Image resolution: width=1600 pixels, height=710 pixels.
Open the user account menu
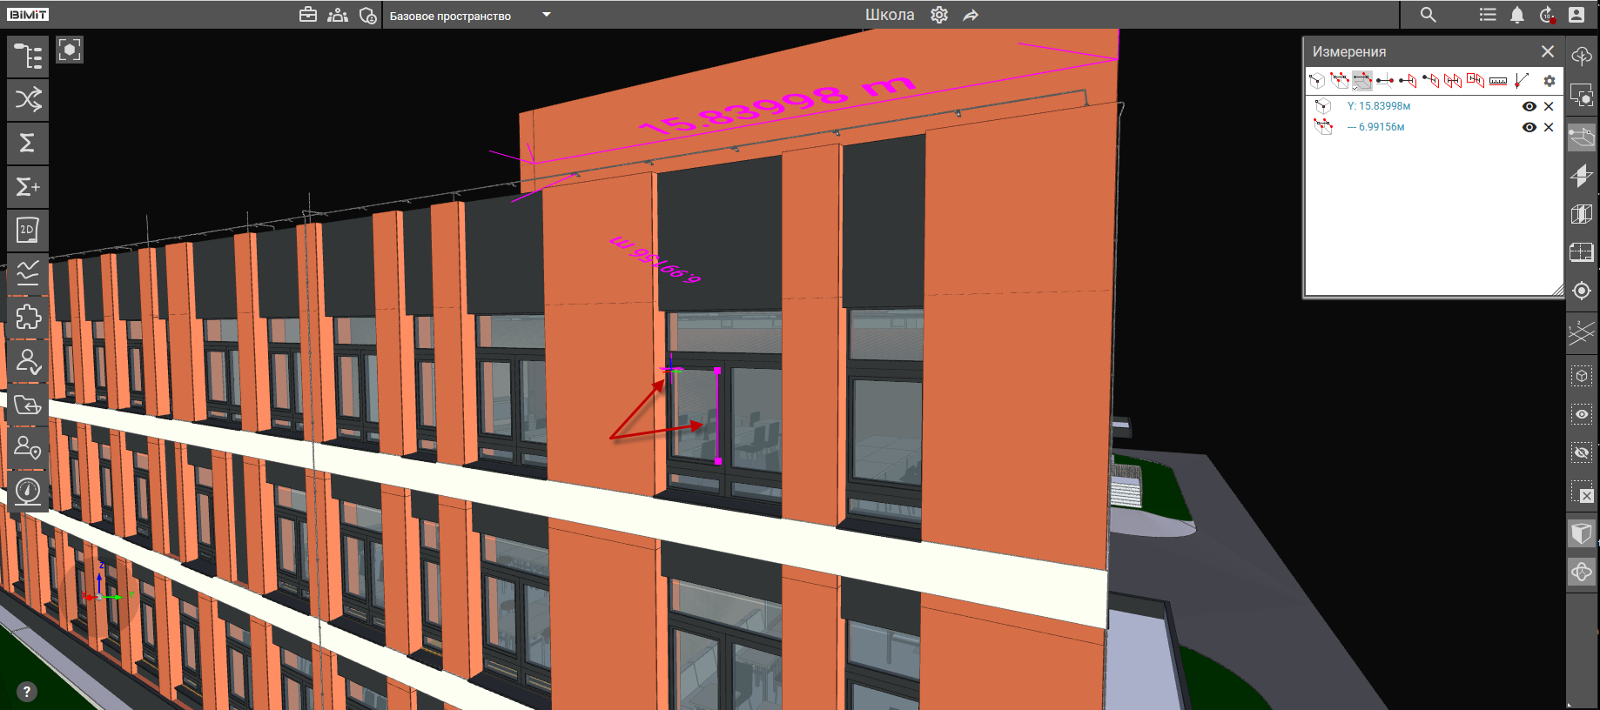(1576, 15)
